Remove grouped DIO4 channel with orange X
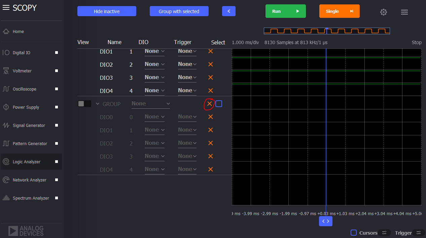 [x=211, y=169]
